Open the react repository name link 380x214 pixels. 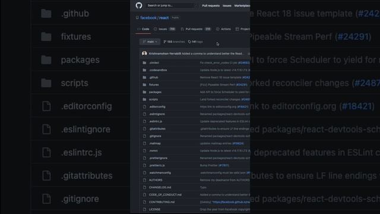(164, 18)
